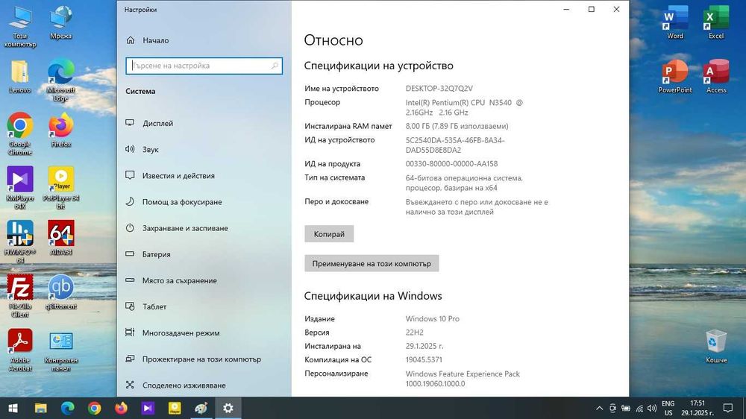Focus the Търсене на настройка field
Image resolution: width=746 pixels, height=419 pixels.
[x=204, y=66]
